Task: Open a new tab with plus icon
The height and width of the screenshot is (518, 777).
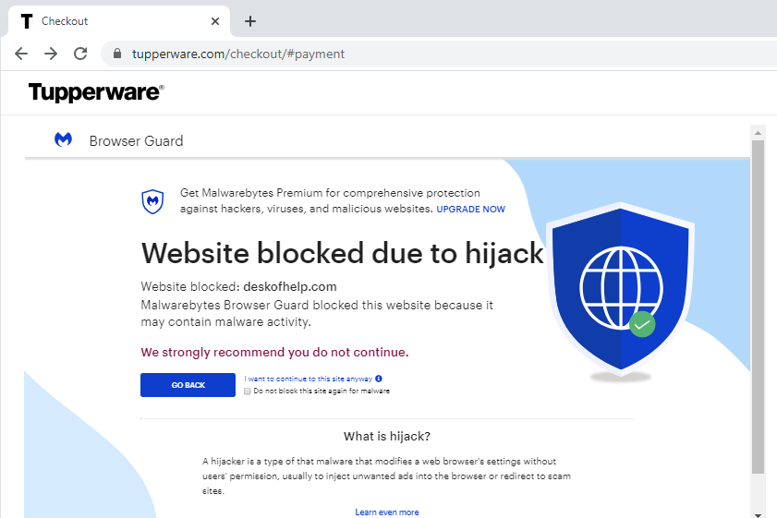Action: (x=250, y=21)
